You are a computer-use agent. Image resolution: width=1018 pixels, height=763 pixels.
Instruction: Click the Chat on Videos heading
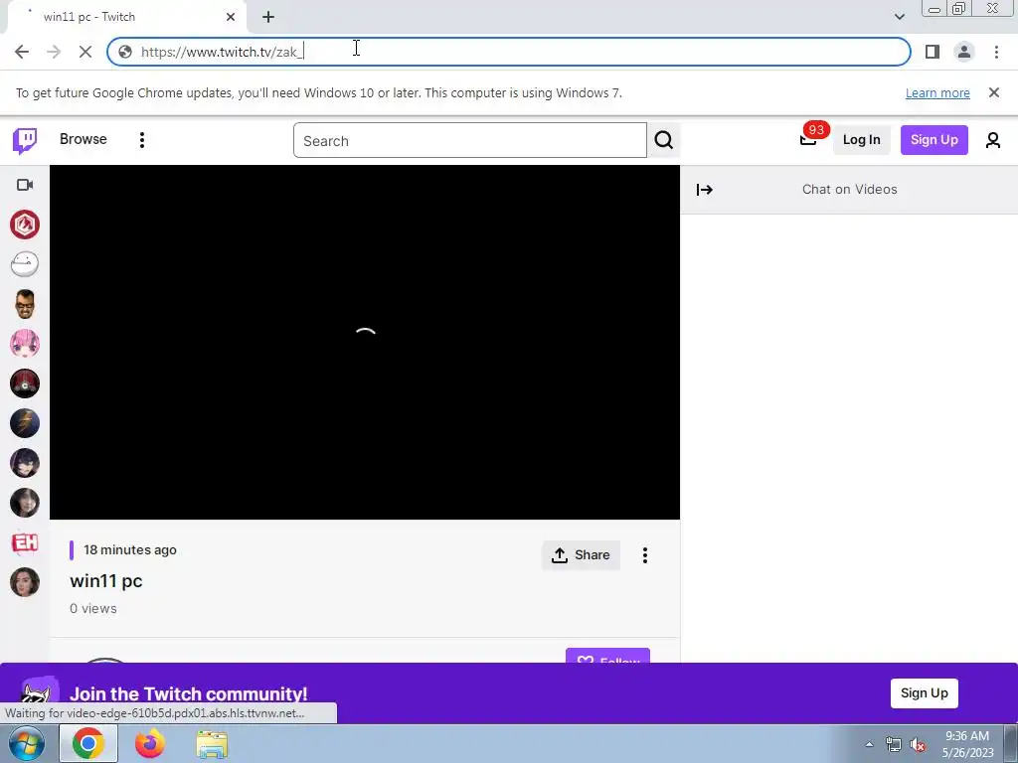click(x=849, y=190)
